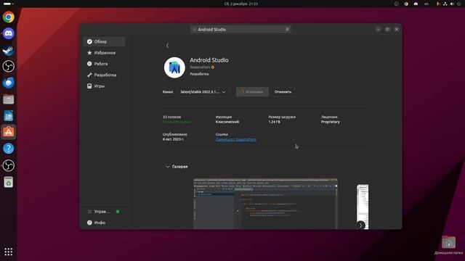Open the Работа sidebar category
The width and height of the screenshot is (465, 261).
tap(104, 64)
